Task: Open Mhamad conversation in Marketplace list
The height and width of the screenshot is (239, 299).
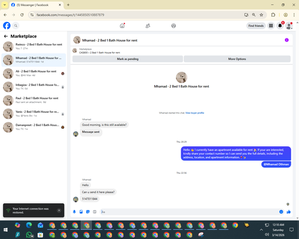Action: point(33,60)
